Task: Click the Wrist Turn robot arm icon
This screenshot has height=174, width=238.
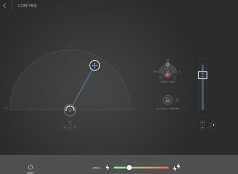Action: click(x=168, y=73)
